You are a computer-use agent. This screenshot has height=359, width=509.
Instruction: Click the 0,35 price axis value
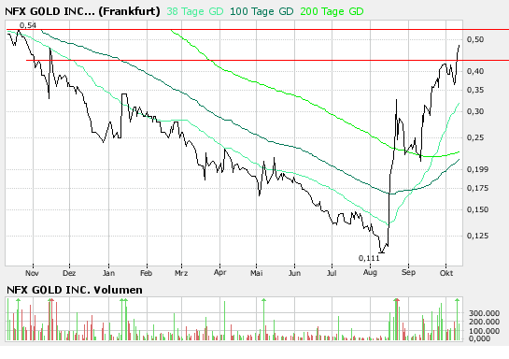475,90
